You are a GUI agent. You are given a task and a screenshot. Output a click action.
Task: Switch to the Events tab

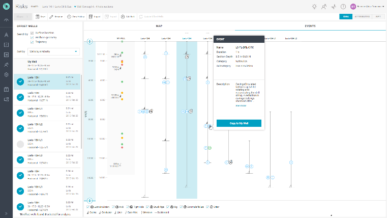coord(310,25)
